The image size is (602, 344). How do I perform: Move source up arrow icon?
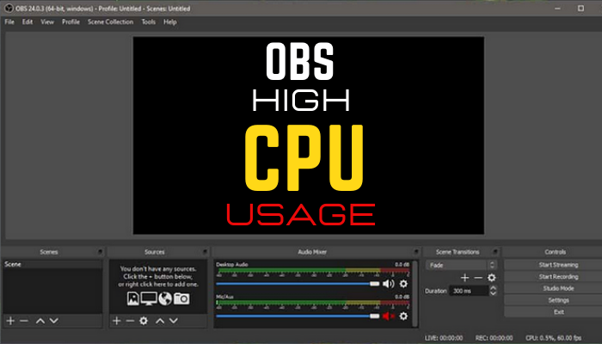pyautogui.click(x=160, y=321)
